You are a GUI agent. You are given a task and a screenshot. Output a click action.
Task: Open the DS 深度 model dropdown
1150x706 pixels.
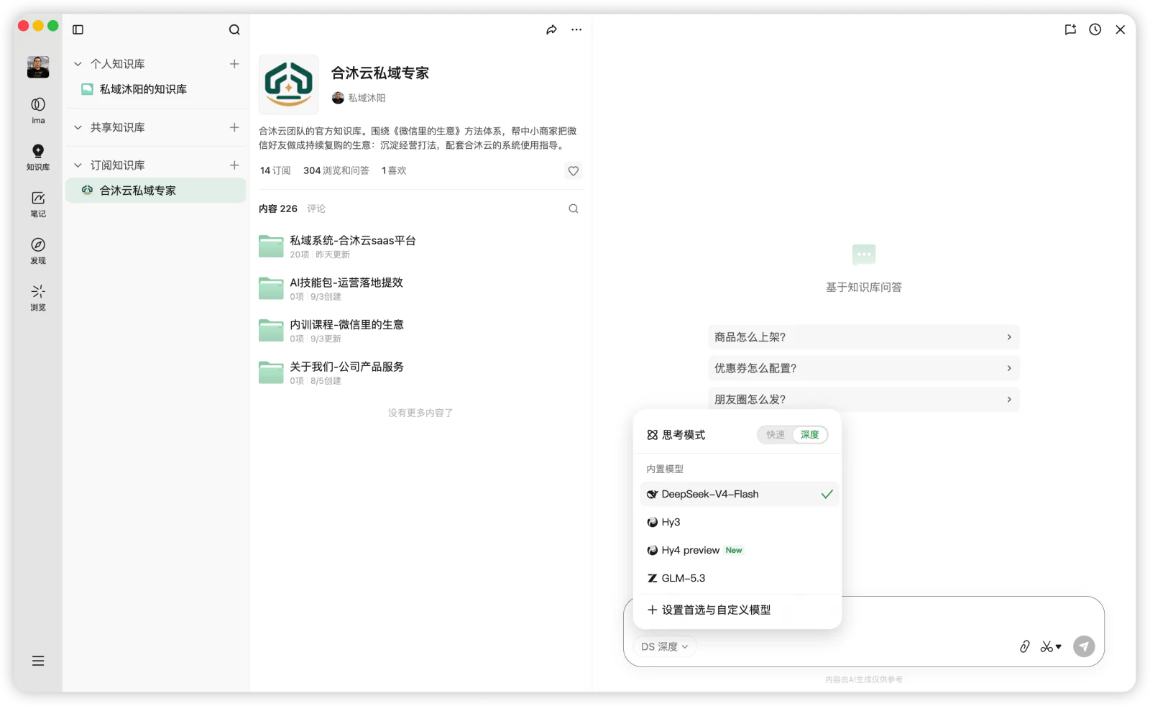click(664, 646)
